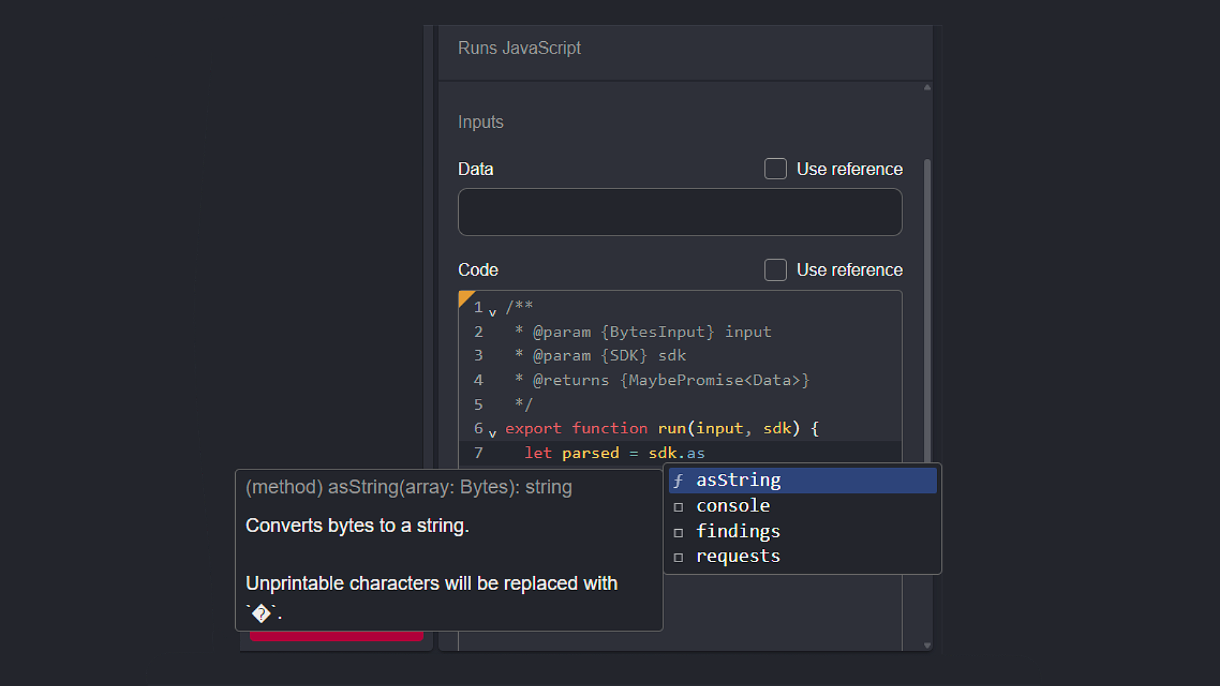The height and width of the screenshot is (686, 1220).
Task: Enable Use reference for the Data input
Action: point(775,168)
